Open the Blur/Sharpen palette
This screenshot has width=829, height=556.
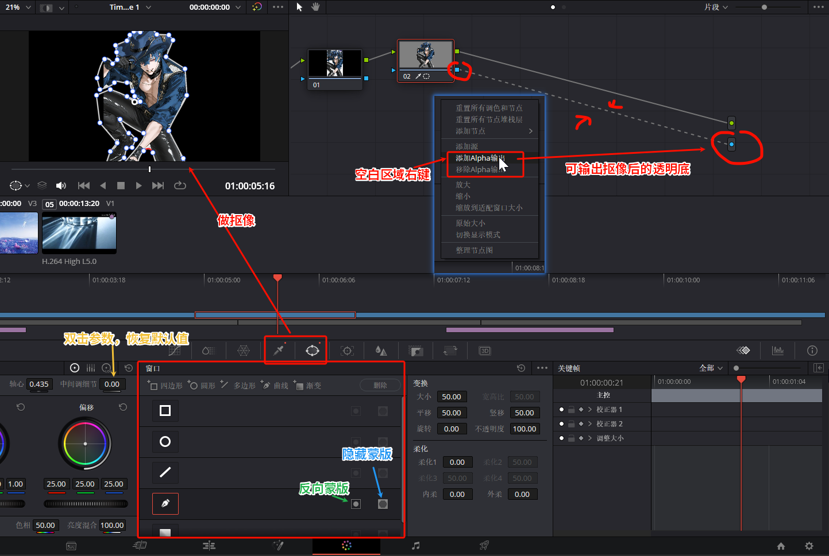pyautogui.click(x=381, y=351)
